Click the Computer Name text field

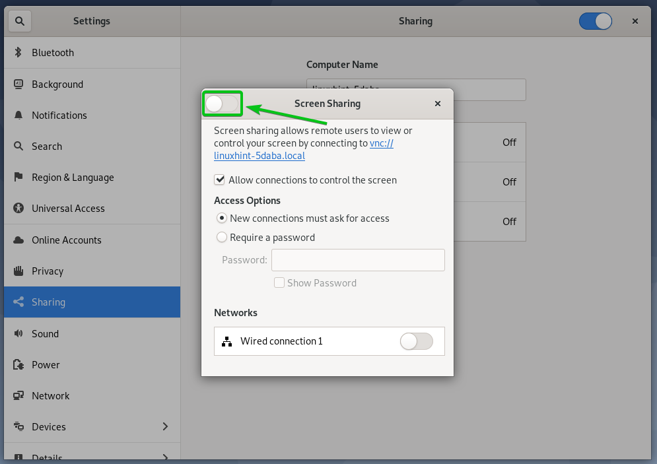click(416, 90)
